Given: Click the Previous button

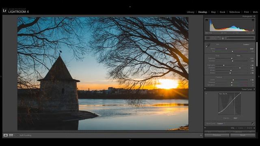Looking at the screenshot, I should 217,135.
